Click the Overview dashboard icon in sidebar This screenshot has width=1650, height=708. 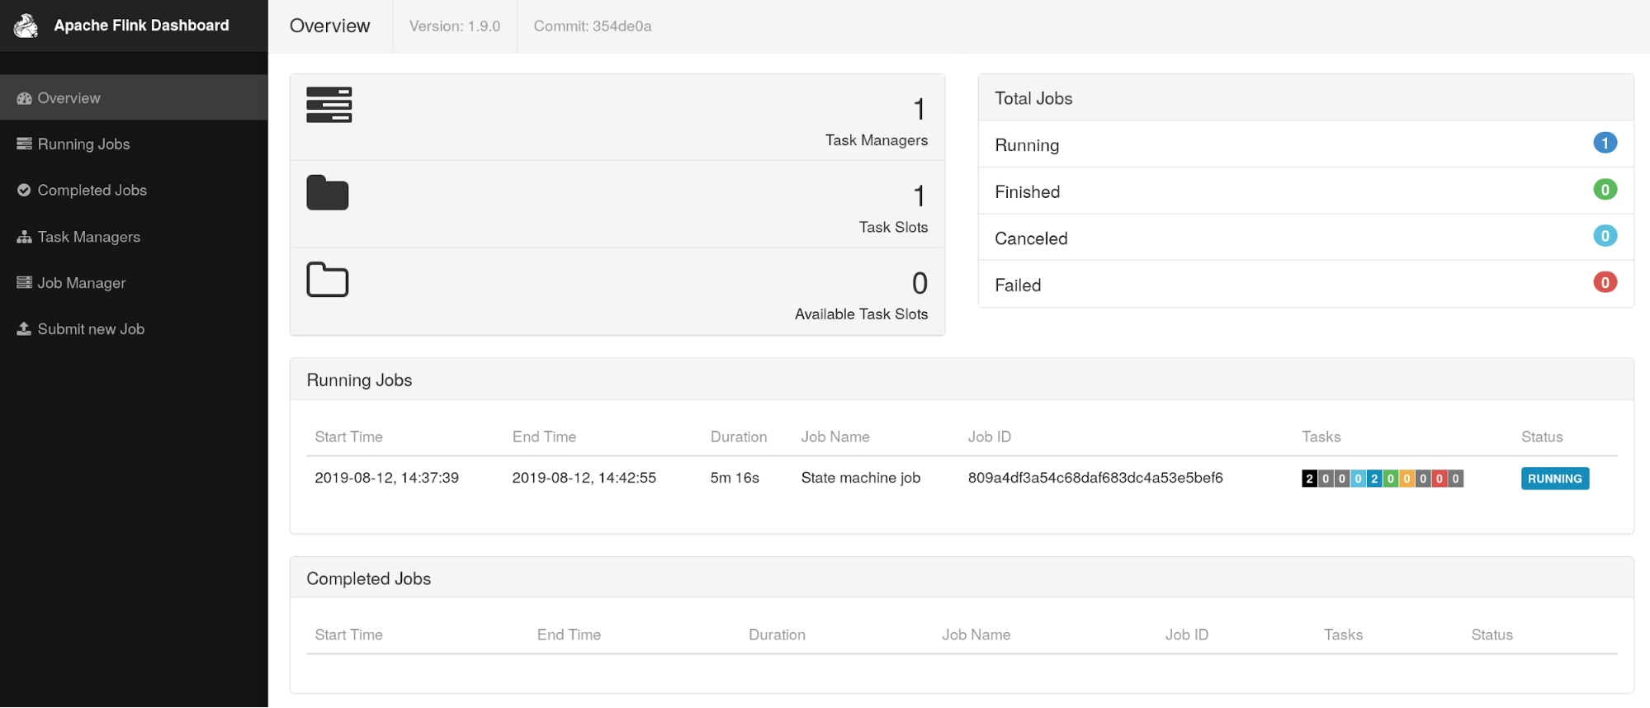[24, 98]
